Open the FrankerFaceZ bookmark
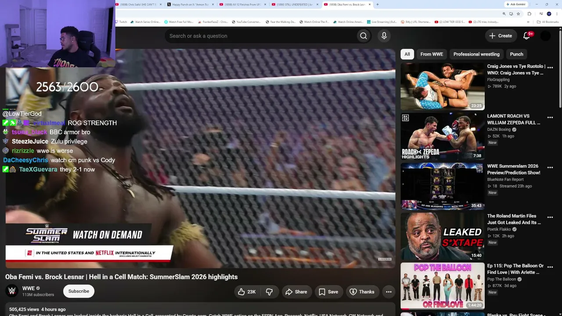Image resolution: width=562 pixels, height=316 pixels. 213,22
